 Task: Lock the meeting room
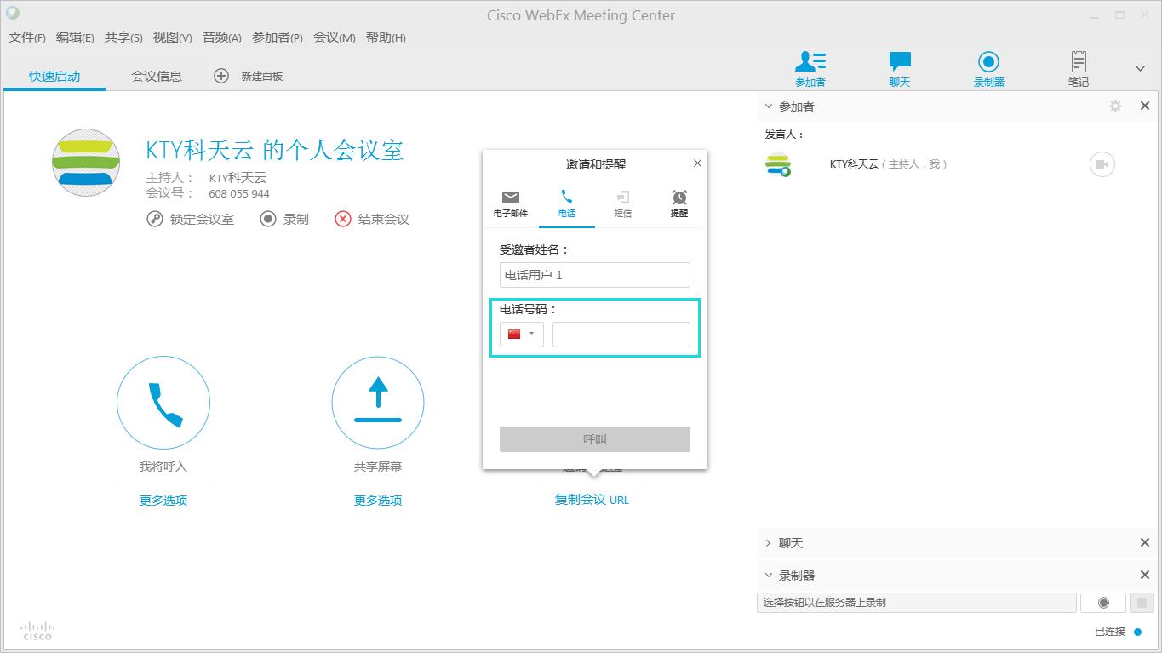tap(191, 219)
